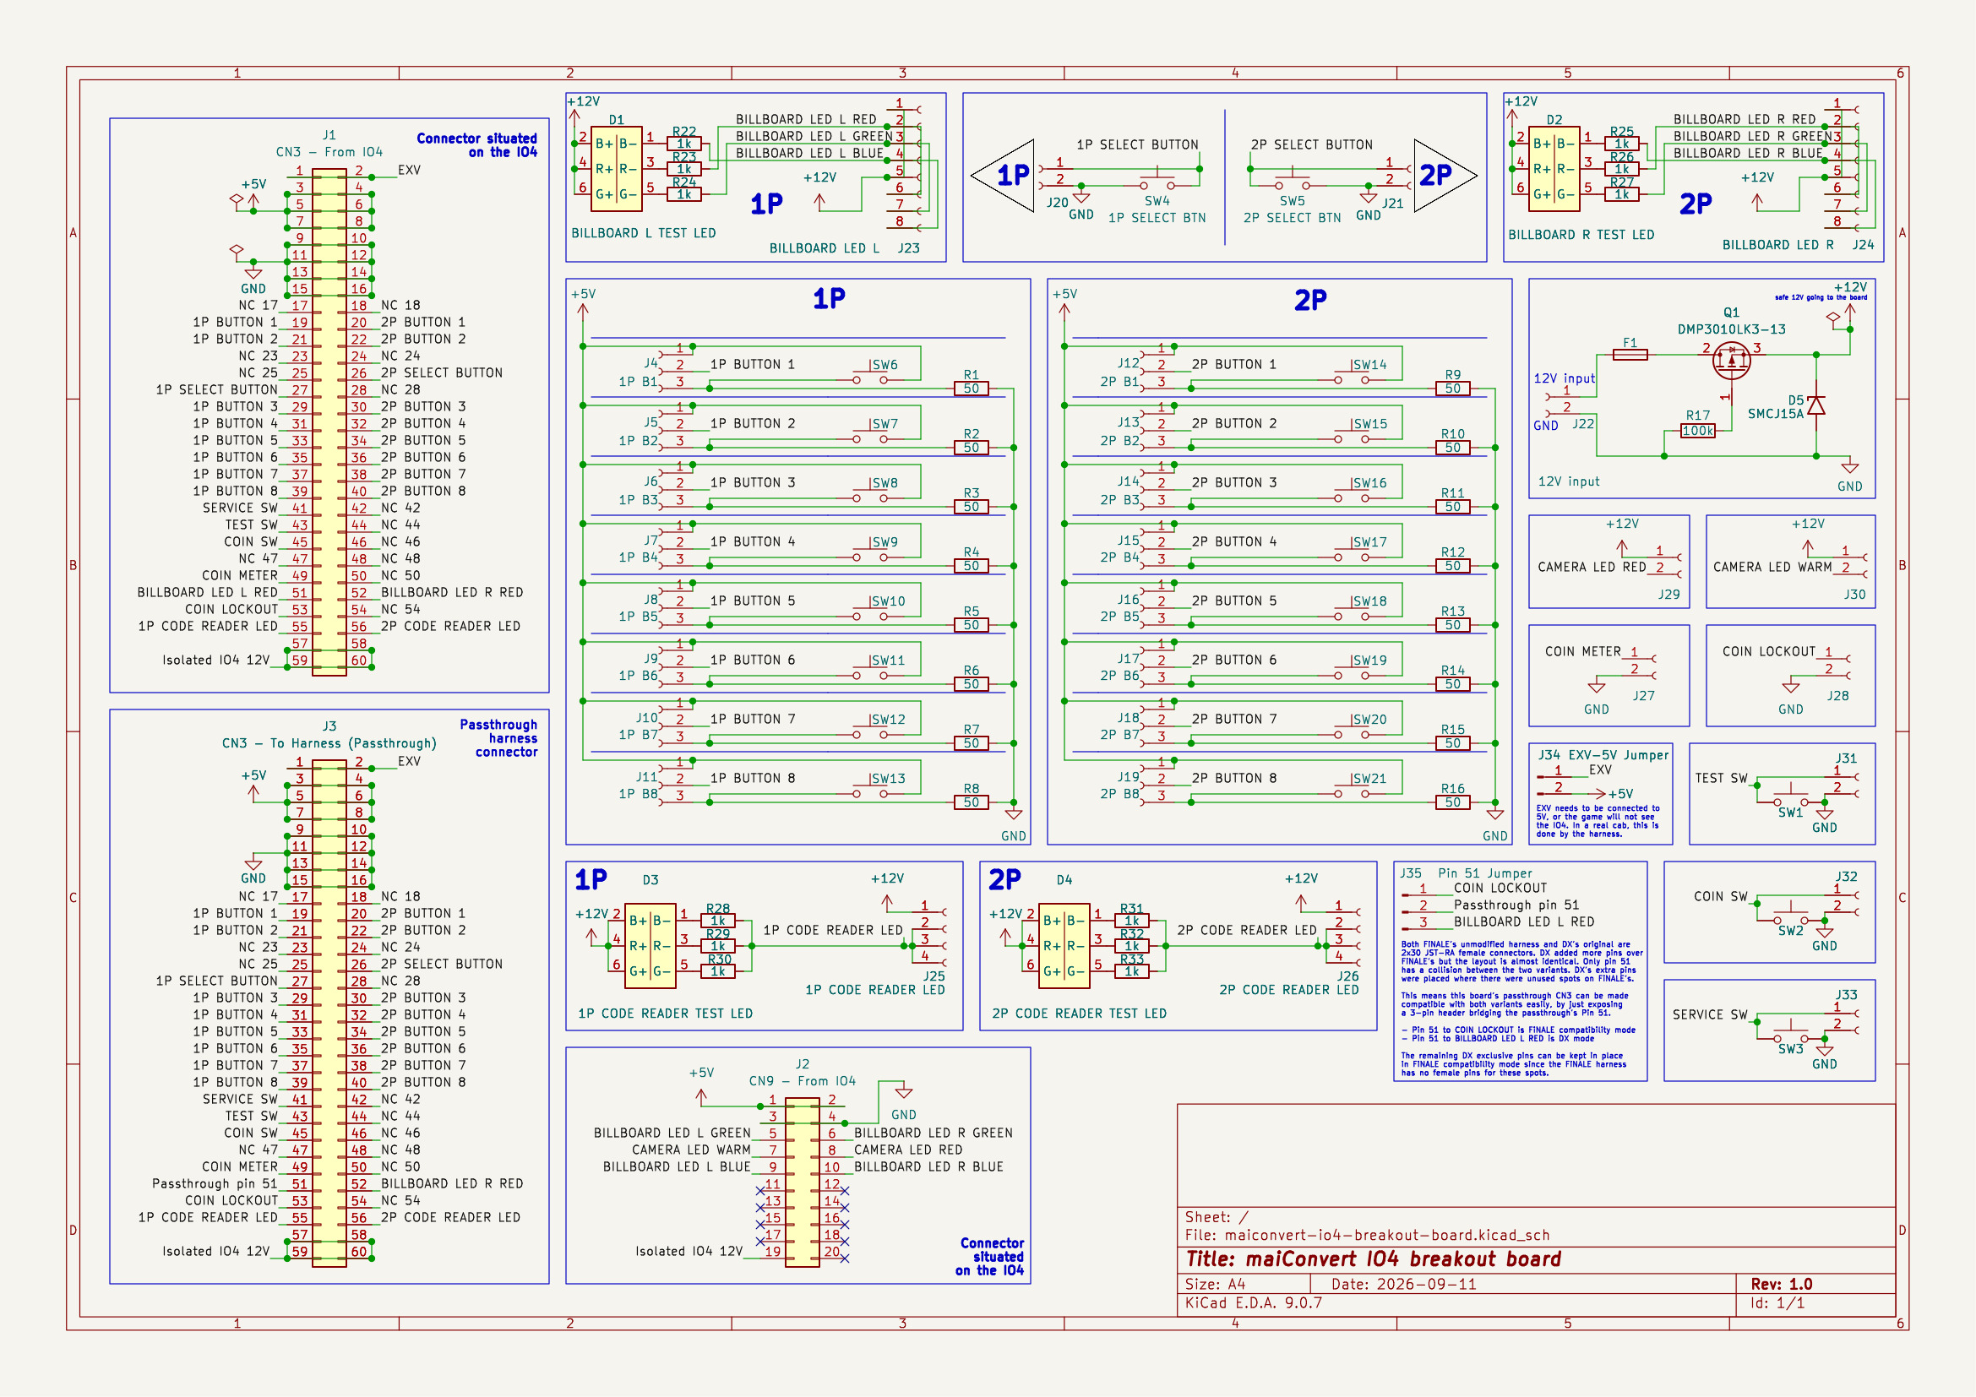Screen dimensions: 1976x1397
Task: Click the Rev: 1.0 field
Action: (x=1782, y=1285)
